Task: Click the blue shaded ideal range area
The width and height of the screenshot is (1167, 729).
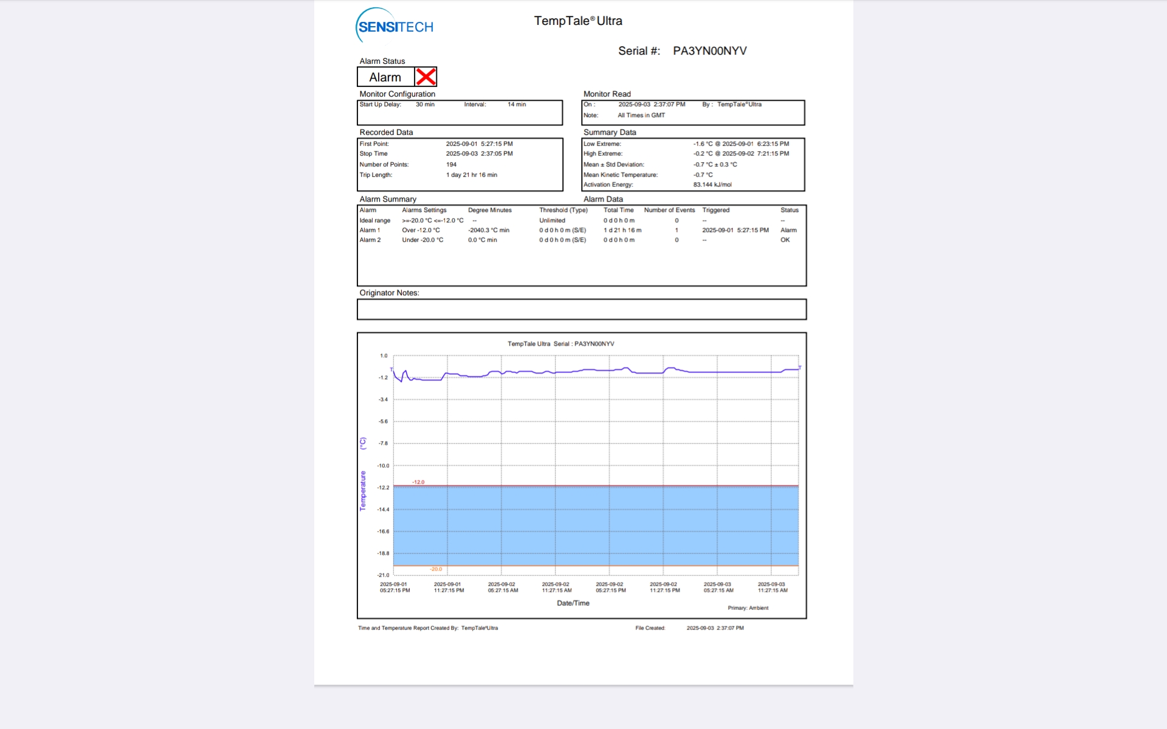Action: (596, 526)
